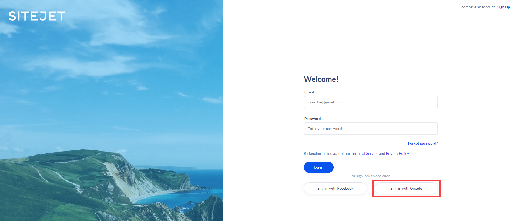Open the Sign Up link

pyautogui.click(x=503, y=7)
